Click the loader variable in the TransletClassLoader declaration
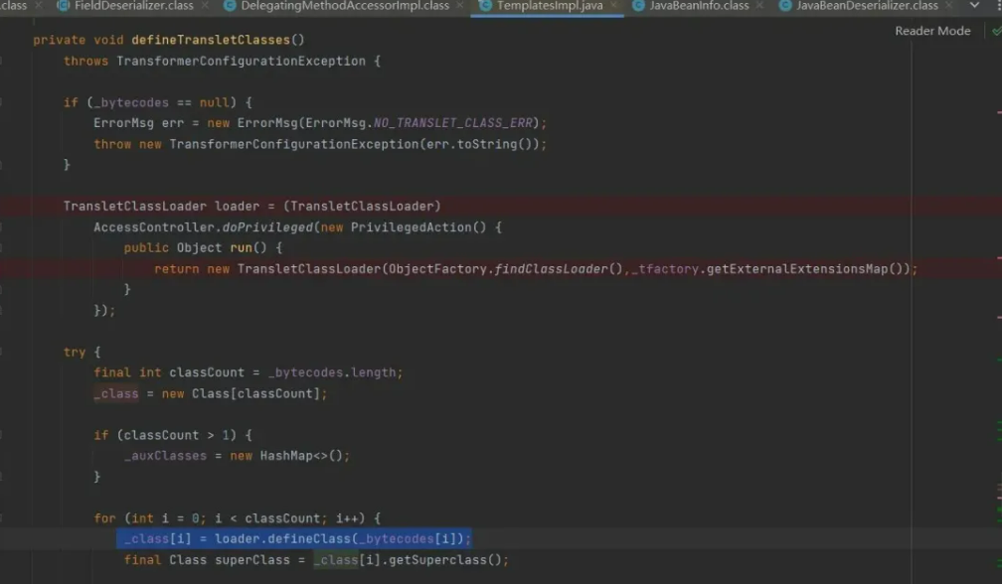 click(x=237, y=207)
